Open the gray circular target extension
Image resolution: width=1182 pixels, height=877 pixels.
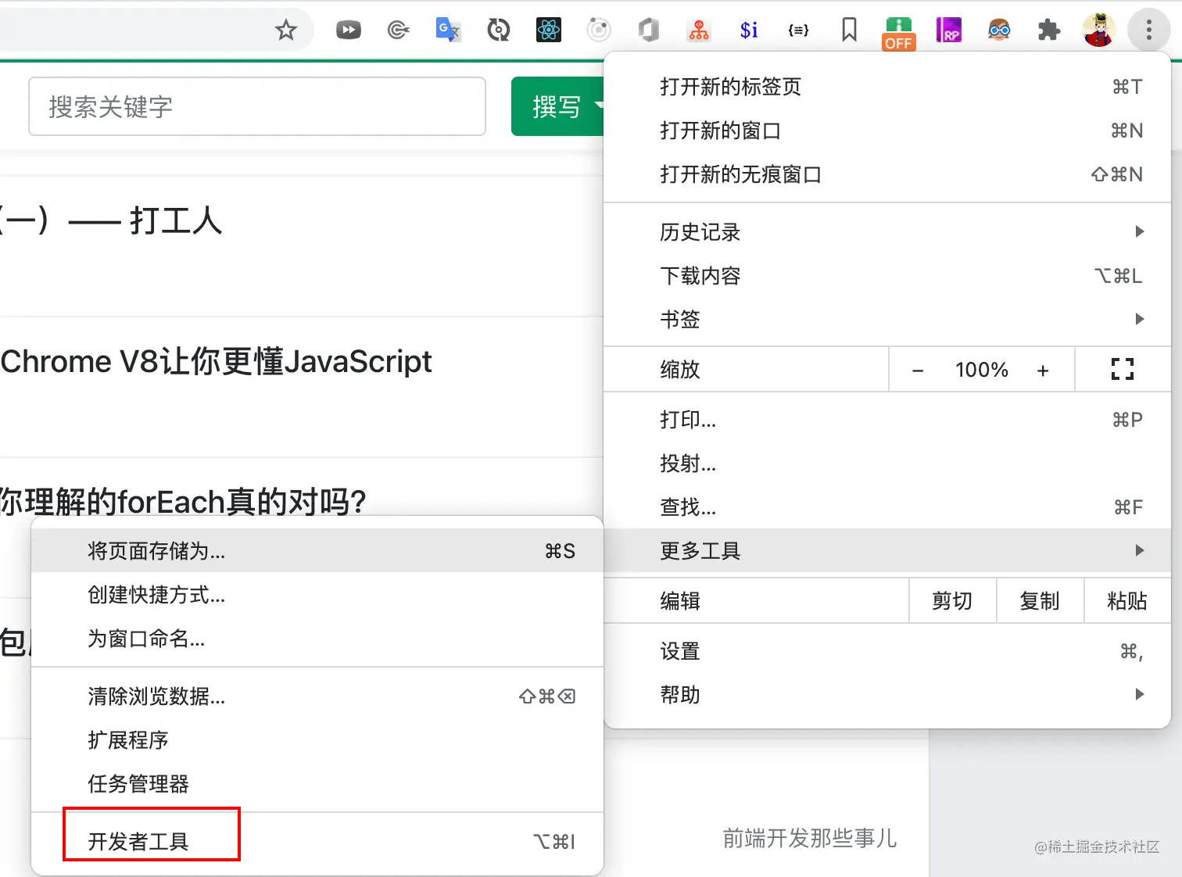[599, 30]
